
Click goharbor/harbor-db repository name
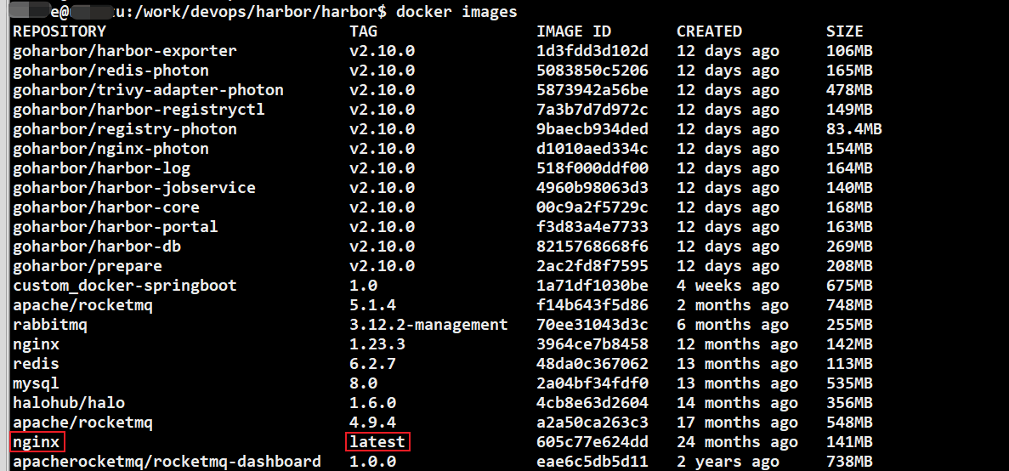coord(97,247)
